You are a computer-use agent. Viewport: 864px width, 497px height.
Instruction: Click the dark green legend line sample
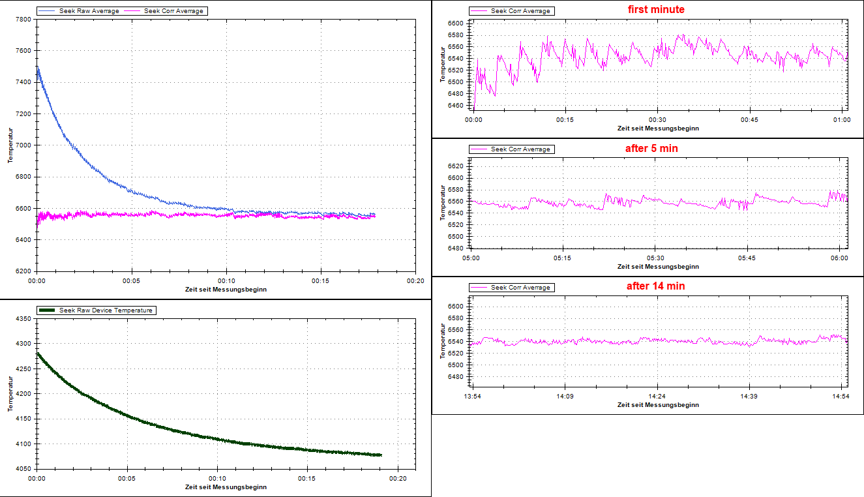pos(49,310)
